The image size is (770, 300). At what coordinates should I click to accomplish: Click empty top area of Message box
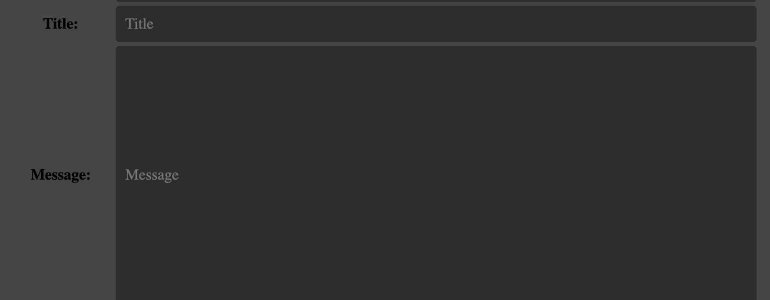click(436, 86)
